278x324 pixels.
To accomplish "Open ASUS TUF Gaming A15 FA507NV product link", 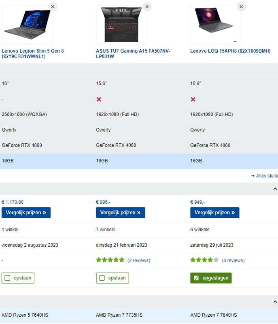I will click(x=133, y=53).
